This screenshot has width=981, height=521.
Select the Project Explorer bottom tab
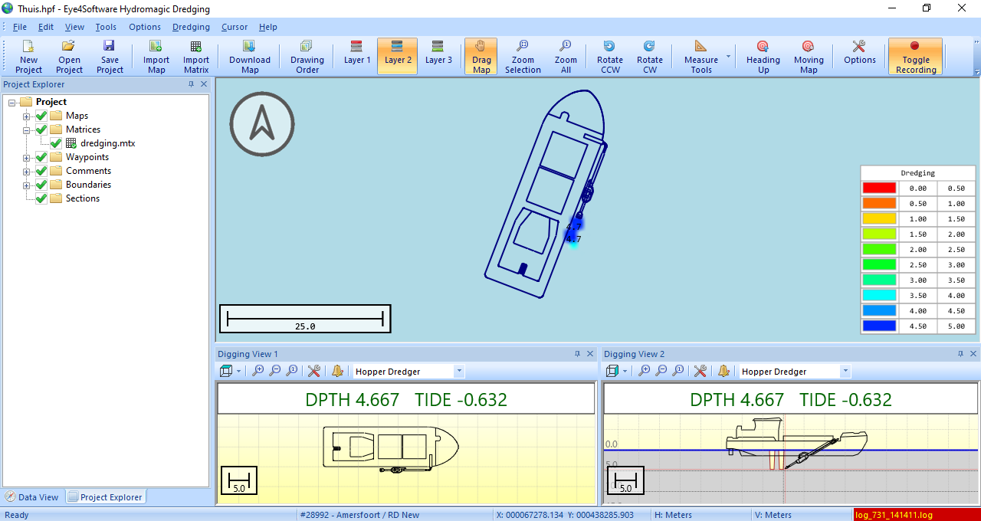[x=105, y=497]
